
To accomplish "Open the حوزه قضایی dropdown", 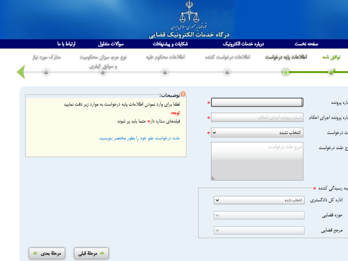I will pos(259,215).
